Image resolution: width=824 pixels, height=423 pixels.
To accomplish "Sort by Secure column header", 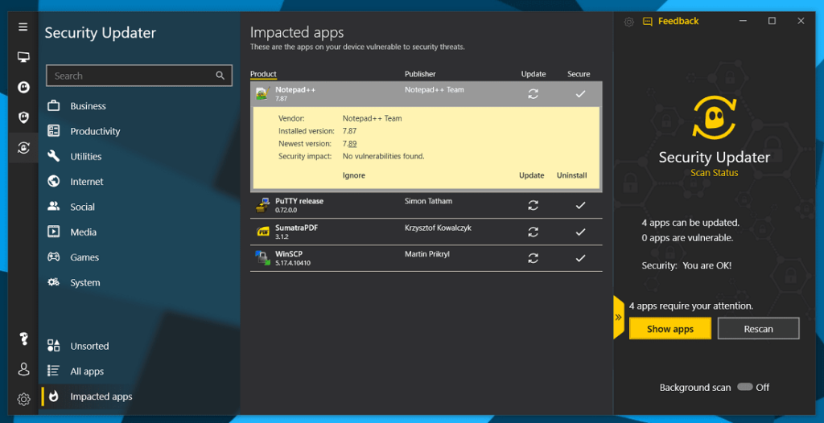I will 579,74.
